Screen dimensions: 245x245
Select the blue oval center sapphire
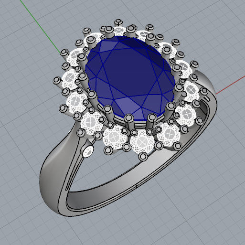click(x=130, y=78)
